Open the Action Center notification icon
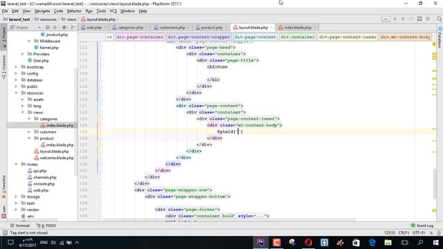The image size is (443, 249). (10, 243)
